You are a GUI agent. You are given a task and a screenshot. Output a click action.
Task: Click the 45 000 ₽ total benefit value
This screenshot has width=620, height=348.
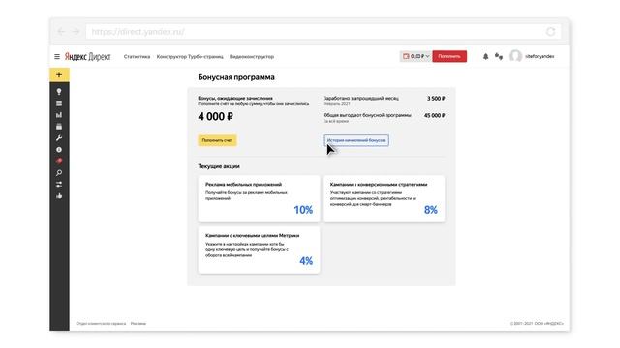435,116
